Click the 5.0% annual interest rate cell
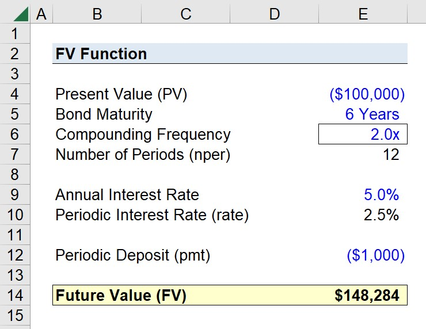This screenshot has width=426, height=329. coord(381,195)
